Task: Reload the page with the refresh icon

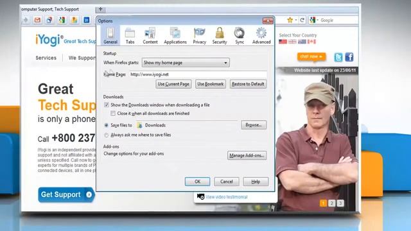Action: [x=302, y=20]
